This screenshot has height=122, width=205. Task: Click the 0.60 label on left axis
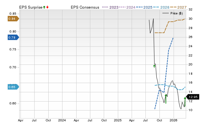13,103
